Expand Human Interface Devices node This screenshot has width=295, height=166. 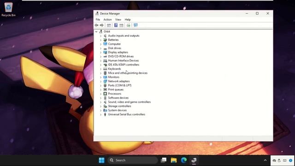click(100, 60)
